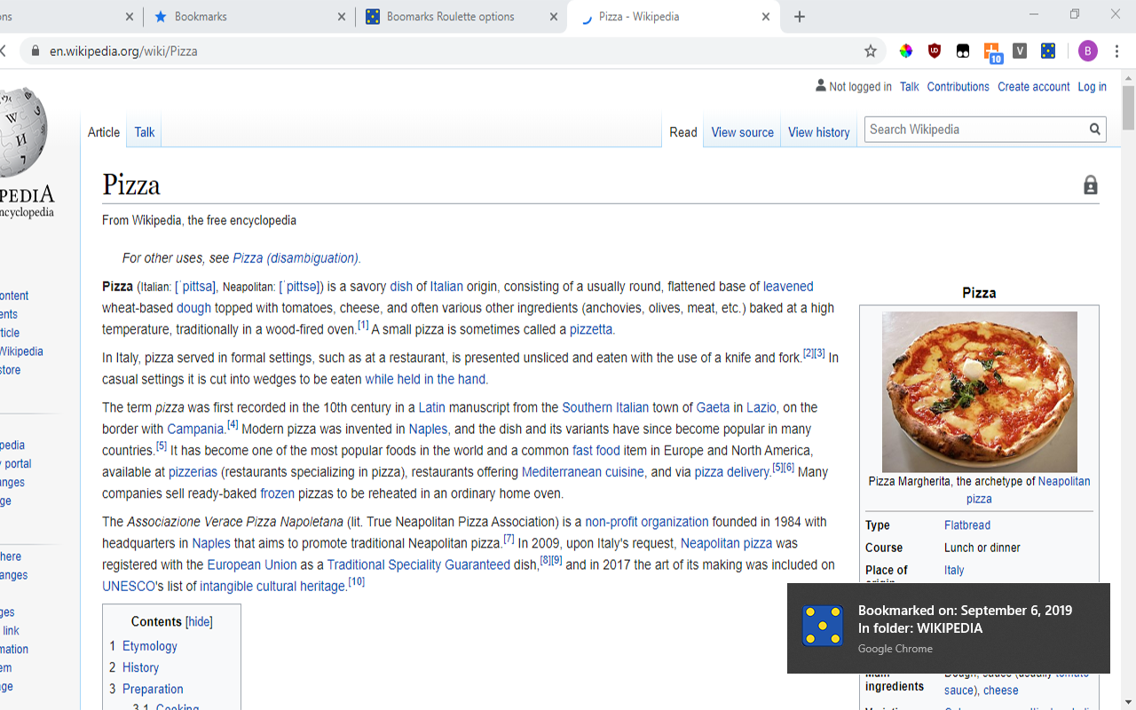
Task: Click the dice icon in the notification
Action: pos(823,626)
